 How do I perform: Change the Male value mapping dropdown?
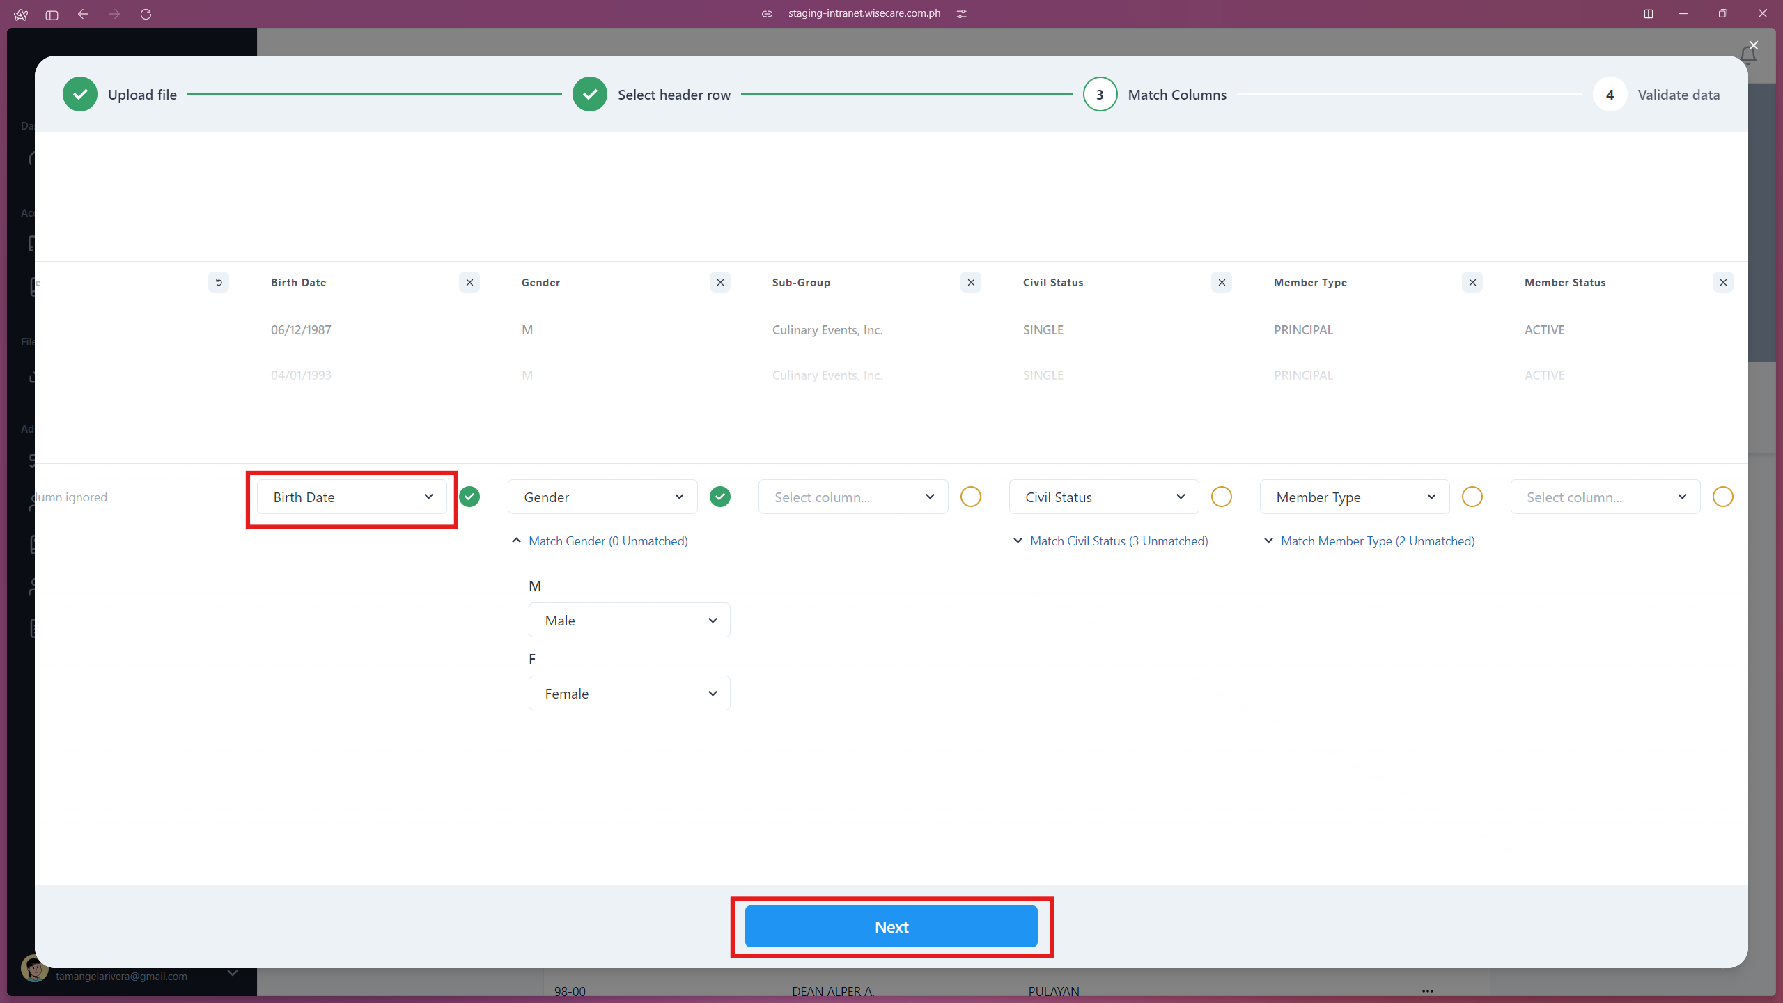[x=629, y=620]
